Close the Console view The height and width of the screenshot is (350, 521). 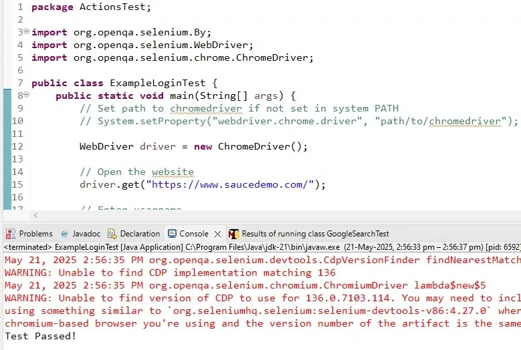coord(217,234)
